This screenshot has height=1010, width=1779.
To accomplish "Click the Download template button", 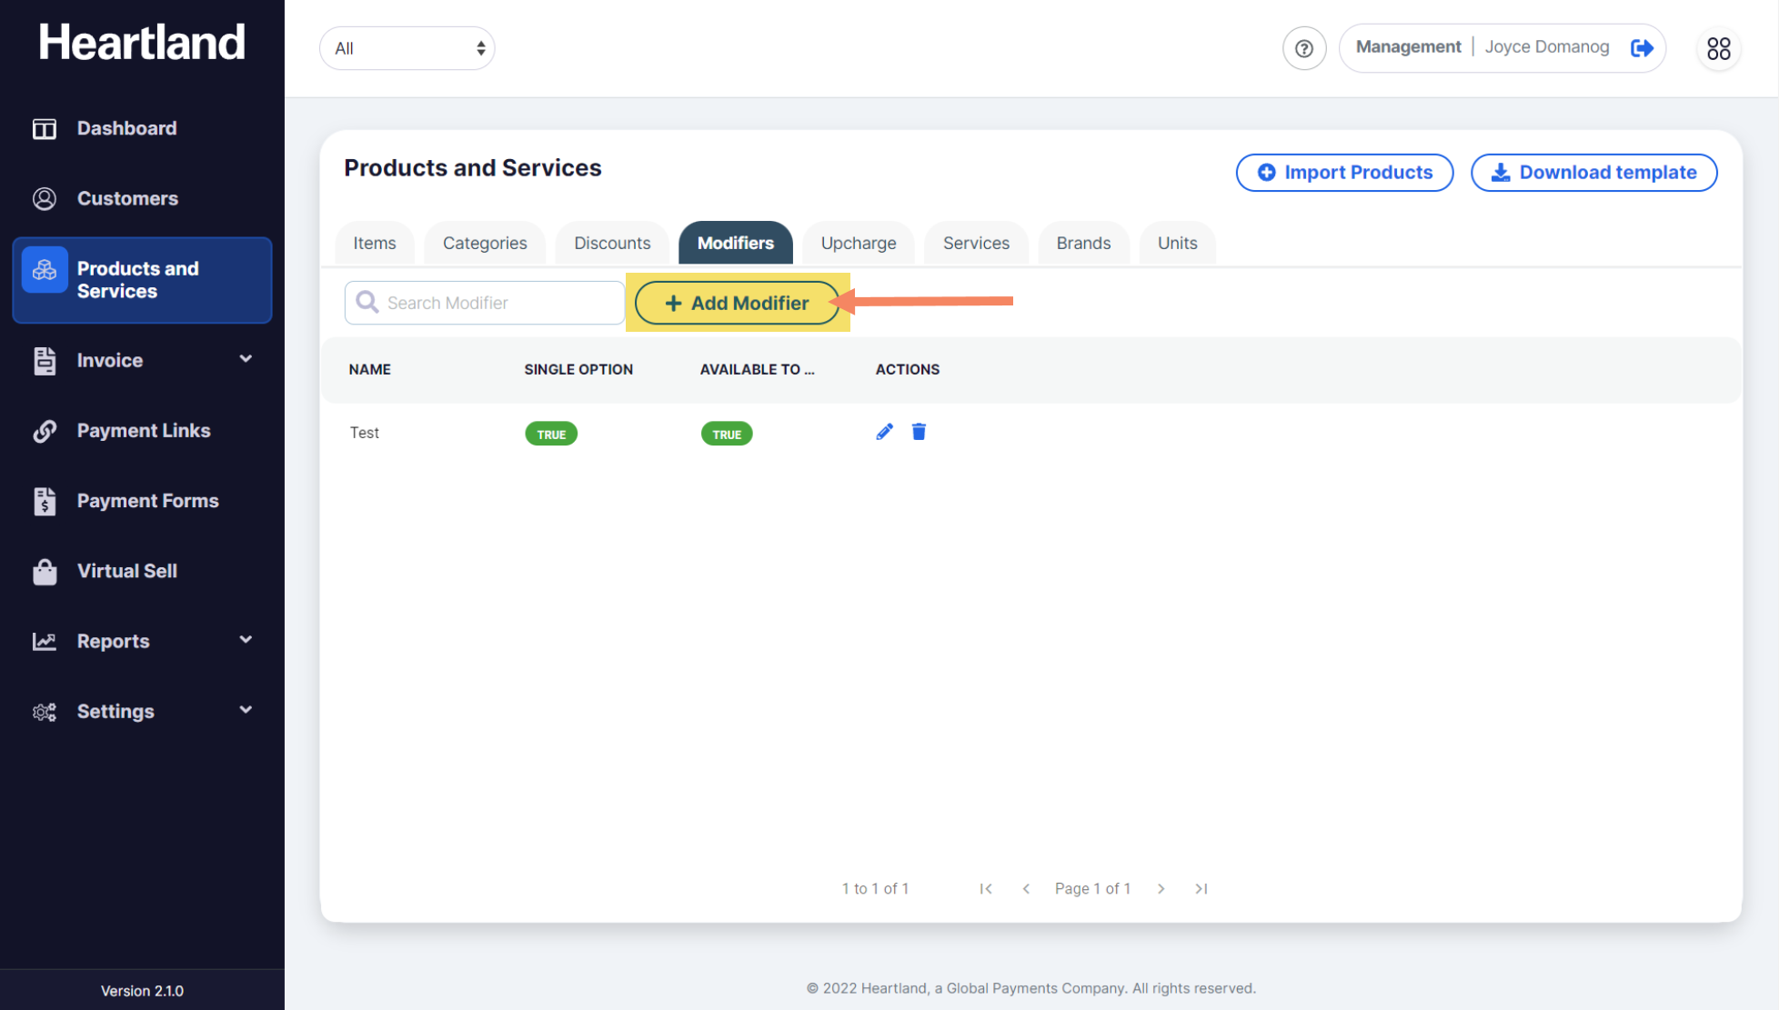I will click(1593, 173).
